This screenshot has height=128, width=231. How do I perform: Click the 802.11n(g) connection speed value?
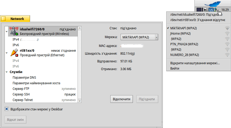[x=127, y=54]
